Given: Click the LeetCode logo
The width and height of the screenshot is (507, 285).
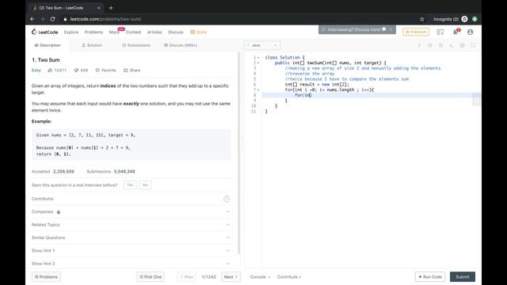Looking at the screenshot, I should click(x=45, y=32).
